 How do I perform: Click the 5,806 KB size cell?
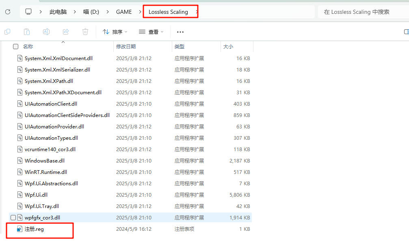[240, 195]
